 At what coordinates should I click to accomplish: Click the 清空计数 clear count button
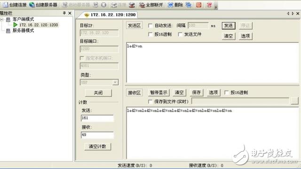pos(97,146)
